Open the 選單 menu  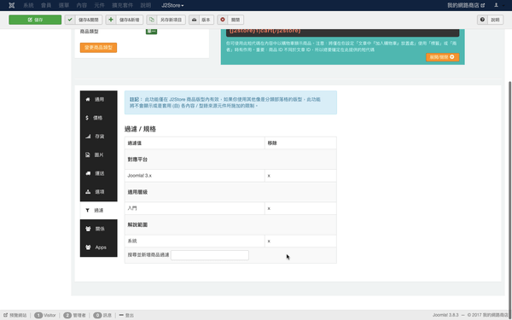pyautogui.click(x=64, y=5)
